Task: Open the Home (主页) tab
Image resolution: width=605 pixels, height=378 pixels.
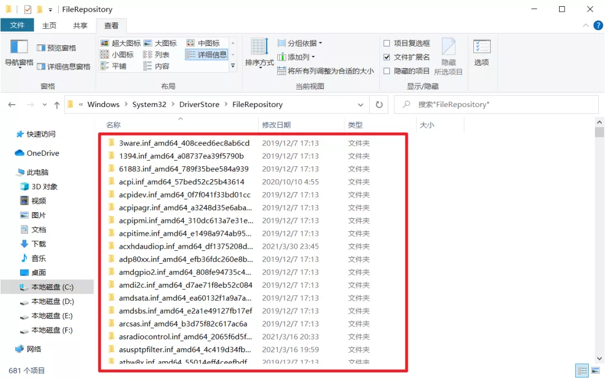Action: click(x=49, y=25)
